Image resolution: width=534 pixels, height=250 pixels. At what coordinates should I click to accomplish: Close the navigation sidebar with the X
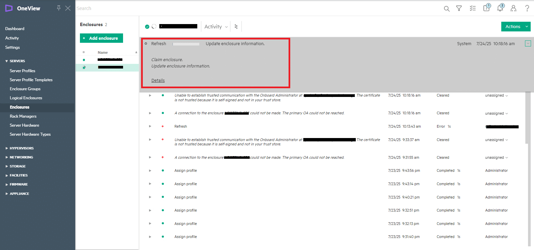(x=68, y=8)
